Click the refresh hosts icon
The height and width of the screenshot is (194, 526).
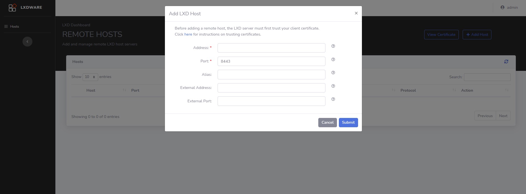[506, 62]
